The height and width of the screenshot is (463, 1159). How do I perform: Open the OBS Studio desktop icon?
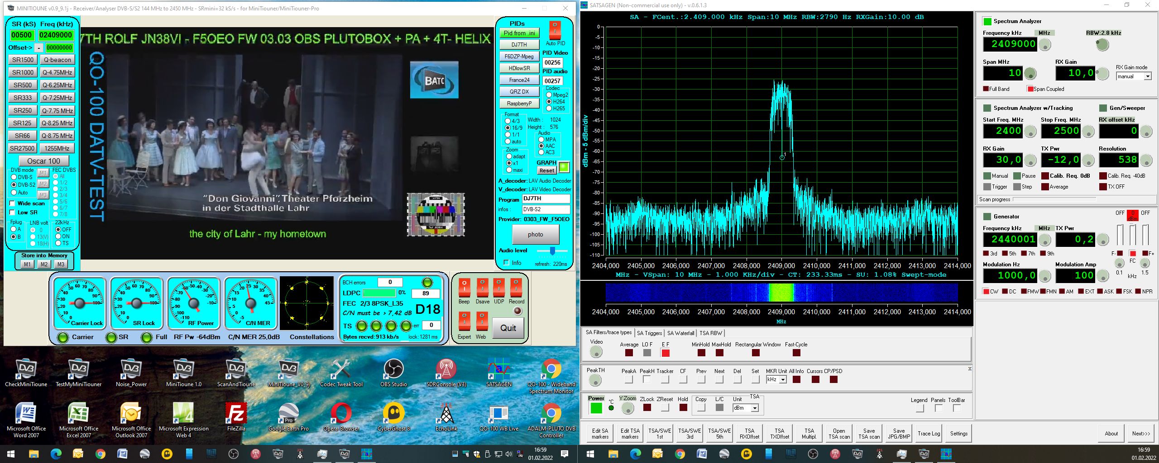point(393,370)
